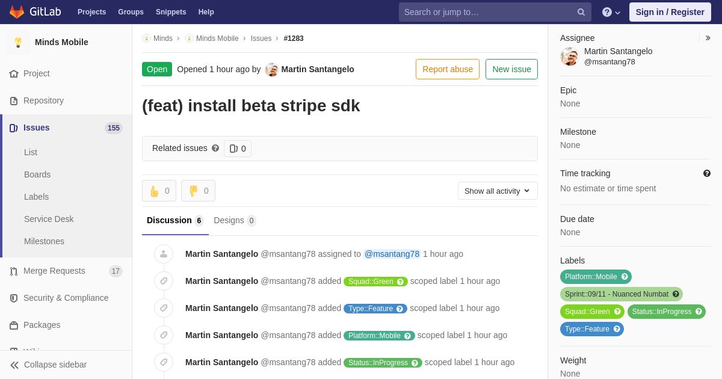722x379 pixels.
Task: Open the Show all activity dropdown
Action: [498, 191]
